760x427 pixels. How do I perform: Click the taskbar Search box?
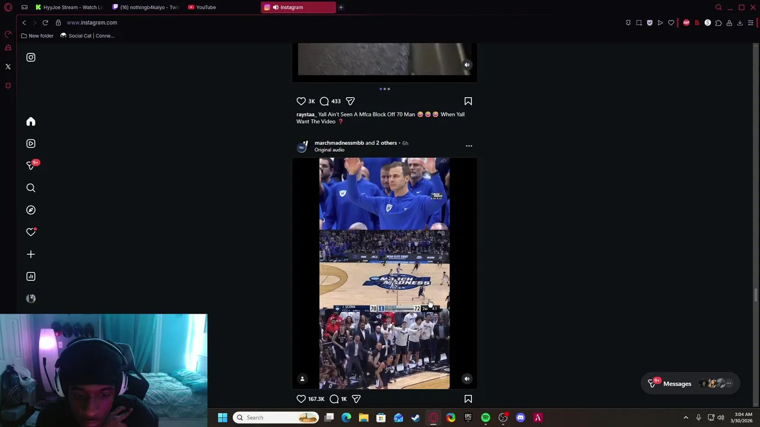pyautogui.click(x=277, y=418)
